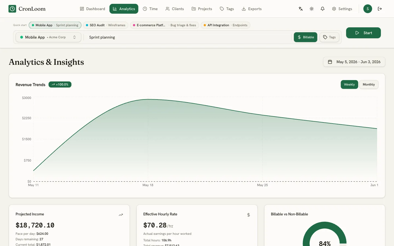Open the Dashboard page
This screenshot has width=394, height=246.
92,9
